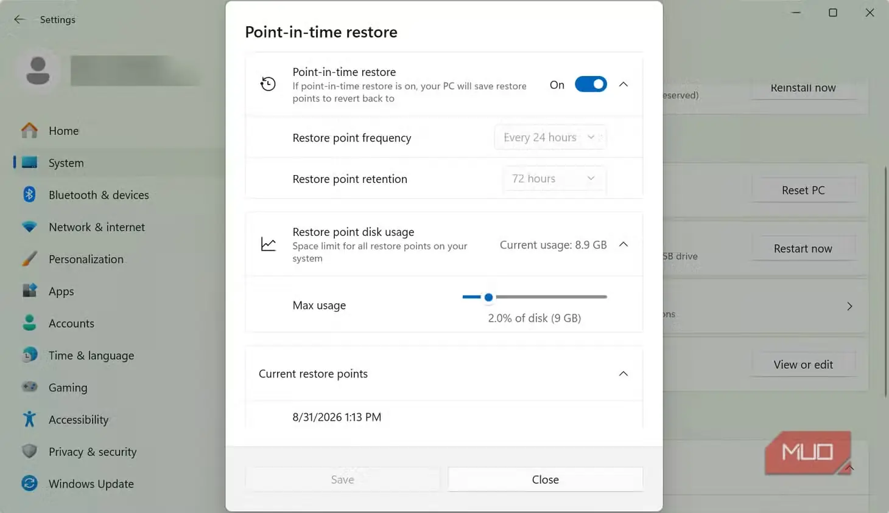Click the Privacy & security shield icon
This screenshot has height=513, width=889.
(x=29, y=451)
